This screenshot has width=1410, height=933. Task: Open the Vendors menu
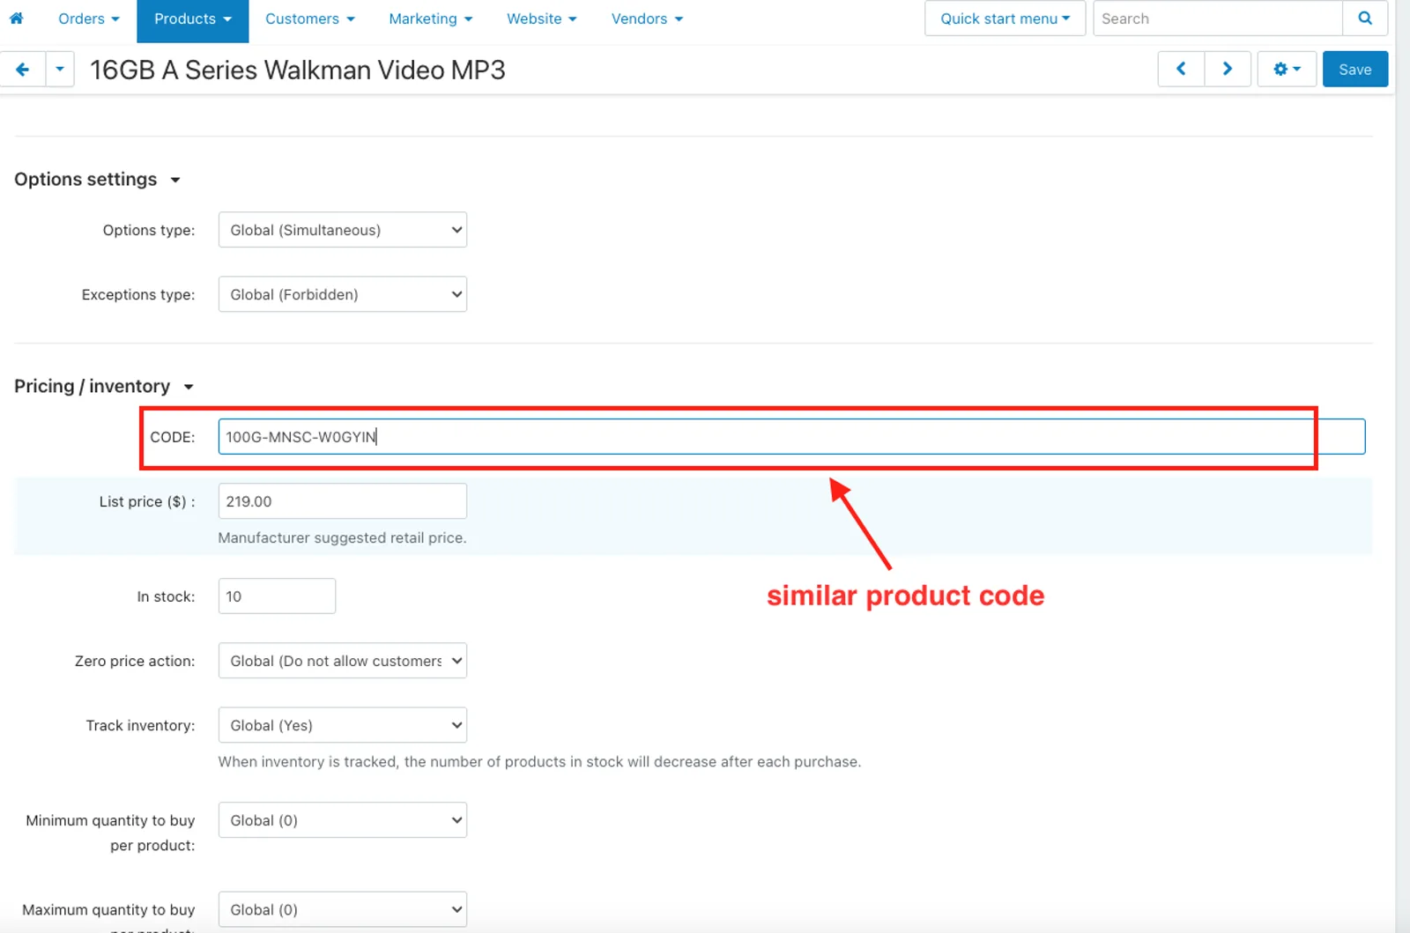647,19
